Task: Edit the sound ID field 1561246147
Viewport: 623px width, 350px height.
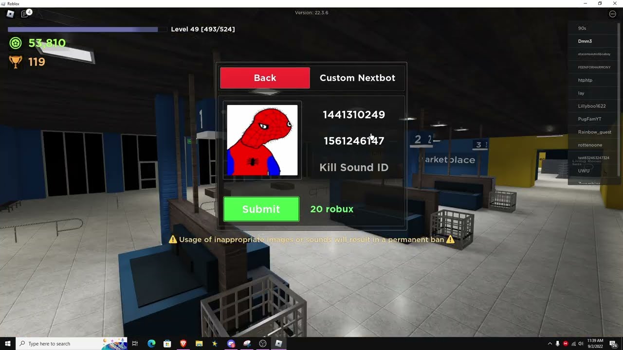Action: click(x=354, y=141)
